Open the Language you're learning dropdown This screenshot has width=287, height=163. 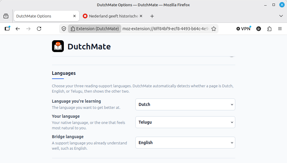pyautogui.click(x=185, y=104)
